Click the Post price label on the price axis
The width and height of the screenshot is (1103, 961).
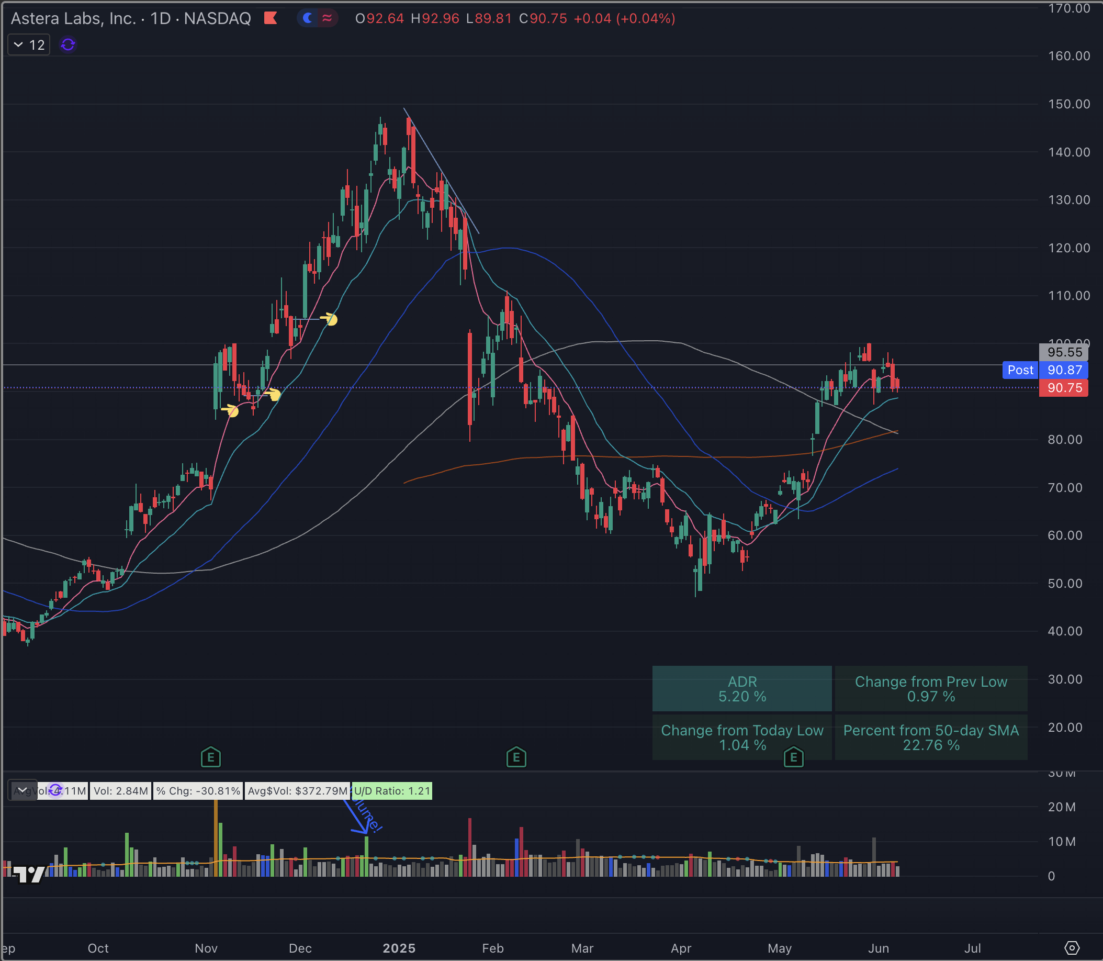click(x=1020, y=370)
